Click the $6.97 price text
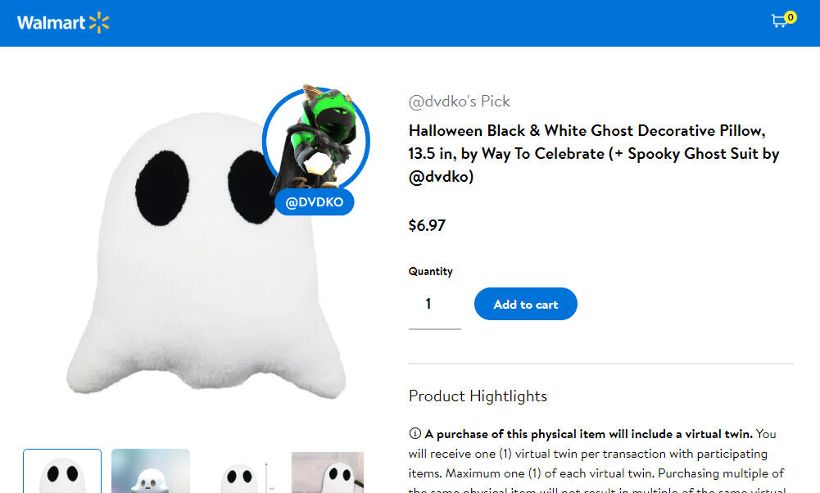 pos(427,225)
